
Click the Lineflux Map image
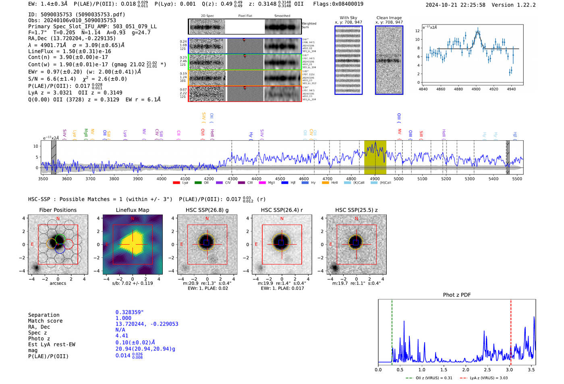pos(133,245)
